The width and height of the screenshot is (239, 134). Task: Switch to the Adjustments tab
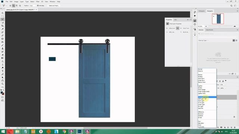point(209,30)
